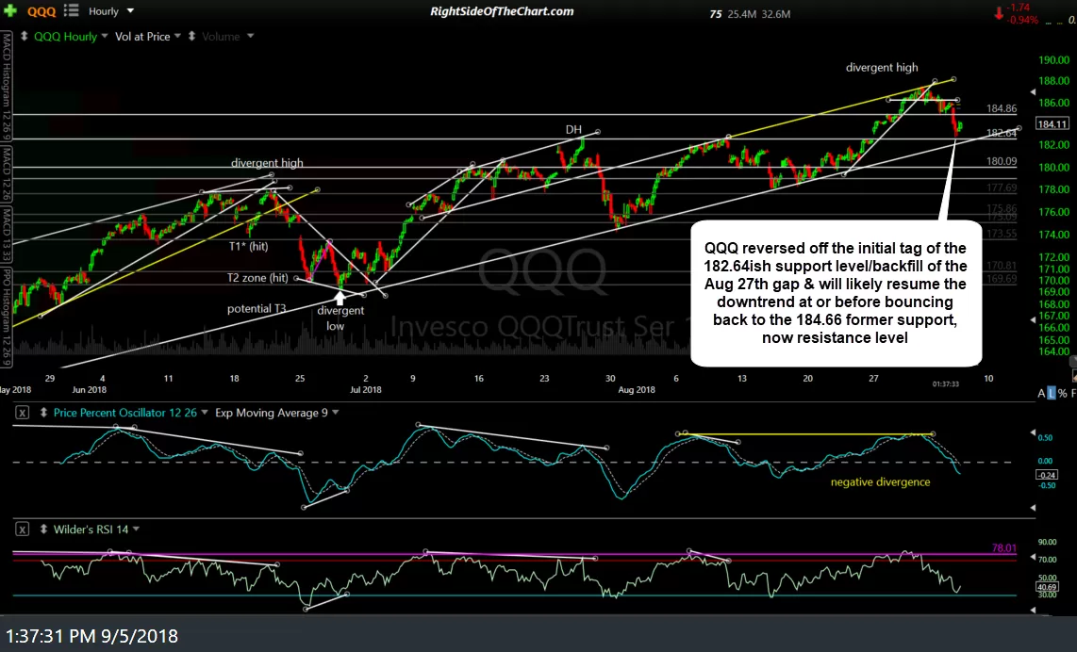Click the white QQQ commentary callout box
The height and width of the screenshot is (652, 1077).
pos(836,293)
